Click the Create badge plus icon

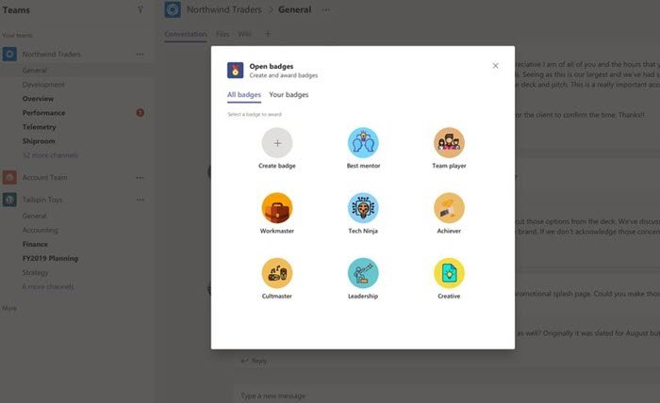tap(277, 143)
